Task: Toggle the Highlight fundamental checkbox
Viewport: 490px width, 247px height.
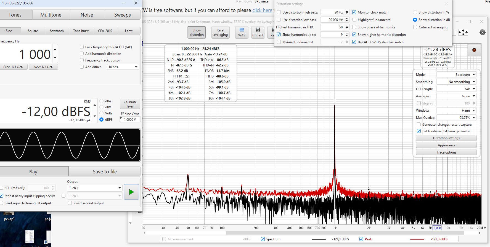Action: click(x=354, y=20)
